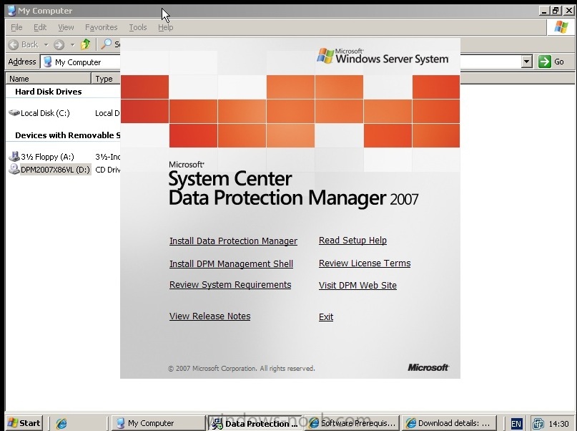Open the Tools menu

pos(138,27)
